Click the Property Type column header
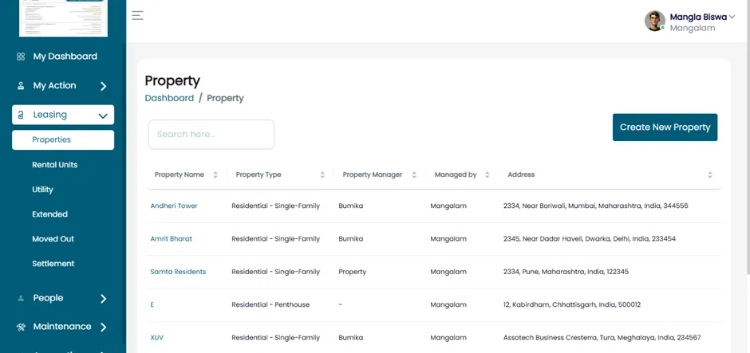The width and height of the screenshot is (750, 353). (x=259, y=175)
